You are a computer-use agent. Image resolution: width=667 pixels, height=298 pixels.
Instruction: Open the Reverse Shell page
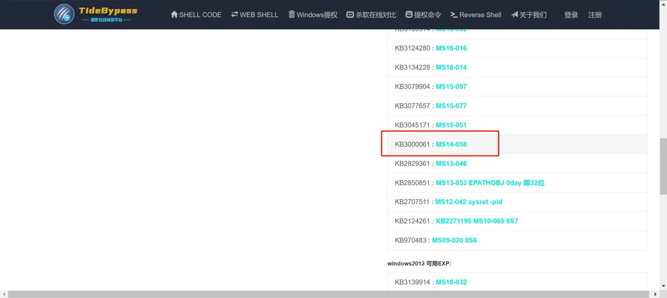[476, 15]
